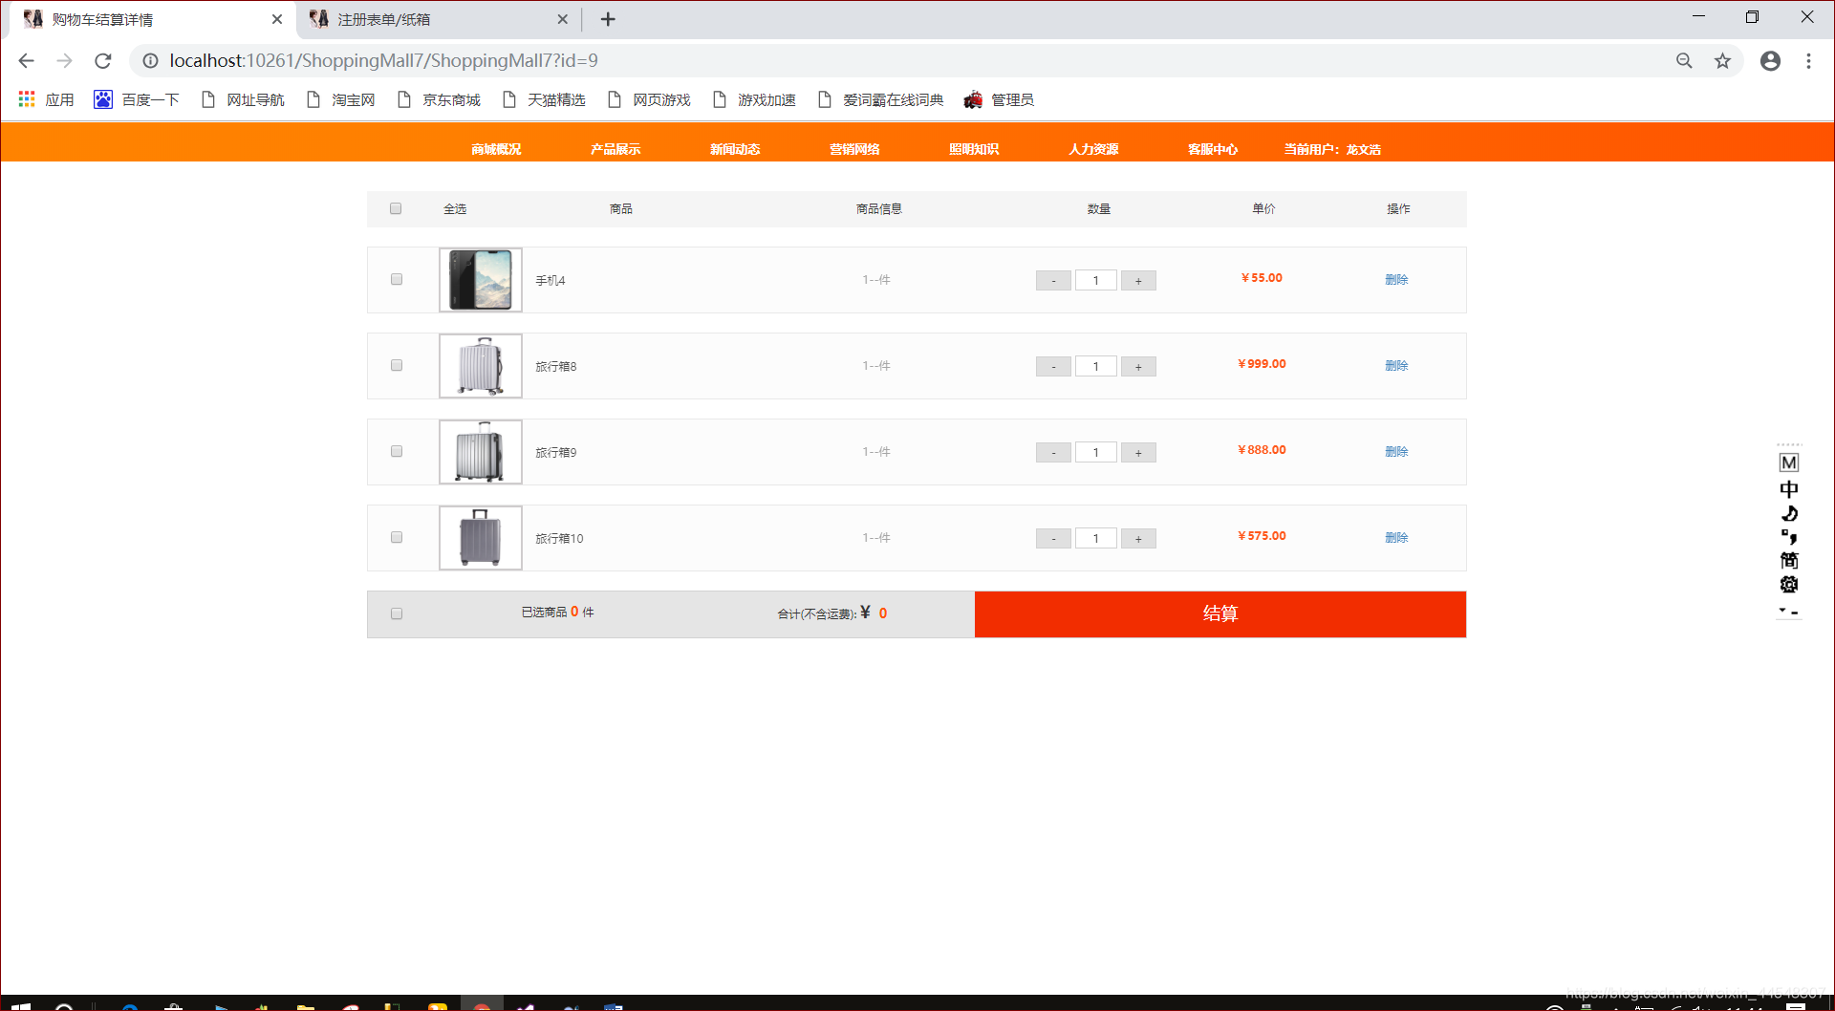This screenshot has height=1011, width=1835.
Task: Open the zoom/search icon in address bar
Action: pos(1684,60)
